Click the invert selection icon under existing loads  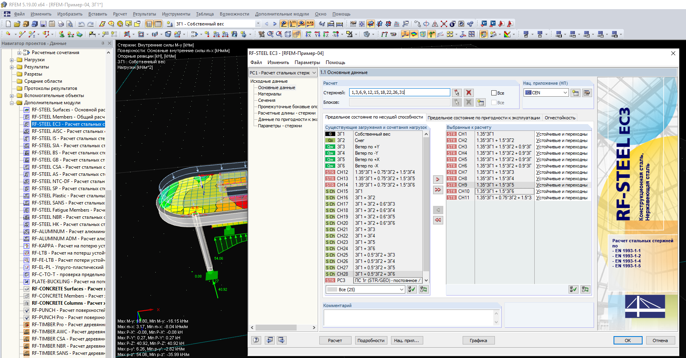pyautogui.click(x=423, y=290)
